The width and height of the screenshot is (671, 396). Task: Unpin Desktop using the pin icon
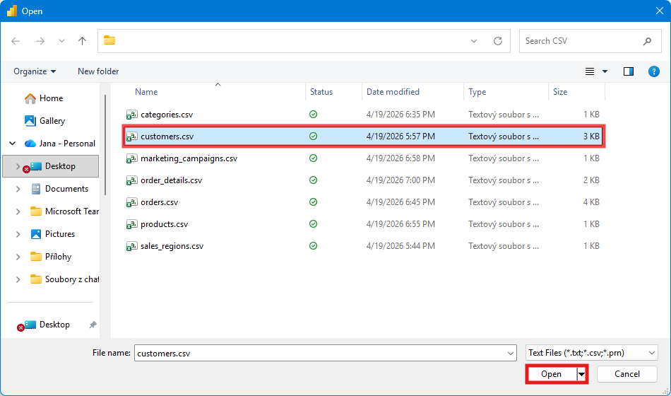click(x=93, y=325)
